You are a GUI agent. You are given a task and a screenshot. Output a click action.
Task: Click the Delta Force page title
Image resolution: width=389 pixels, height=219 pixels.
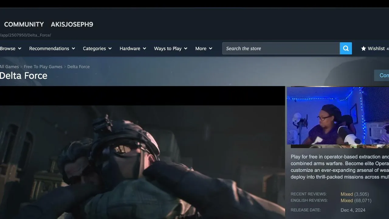(x=24, y=76)
